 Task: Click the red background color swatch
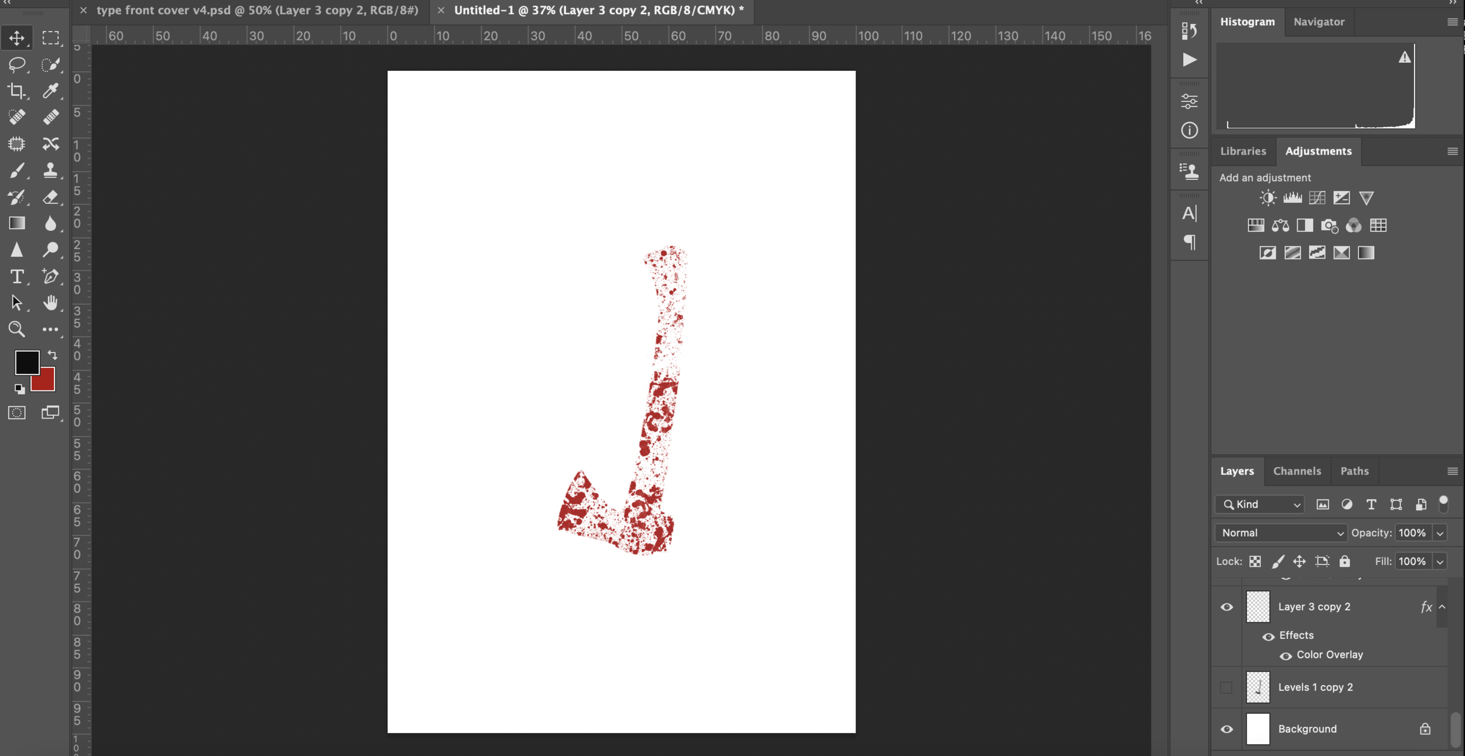click(x=47, y=382)
